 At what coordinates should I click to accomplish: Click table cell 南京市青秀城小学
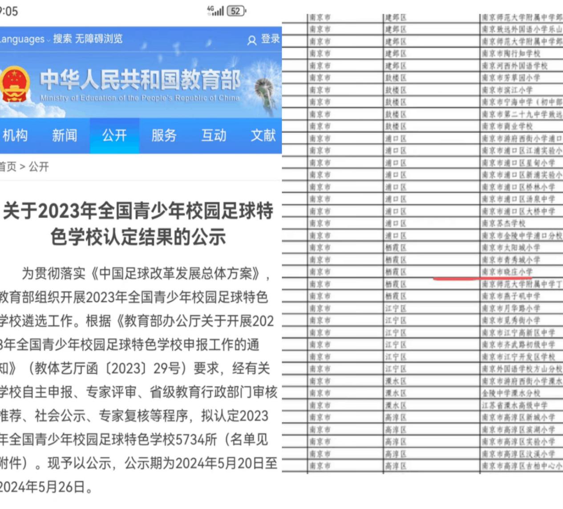point(511,260)
